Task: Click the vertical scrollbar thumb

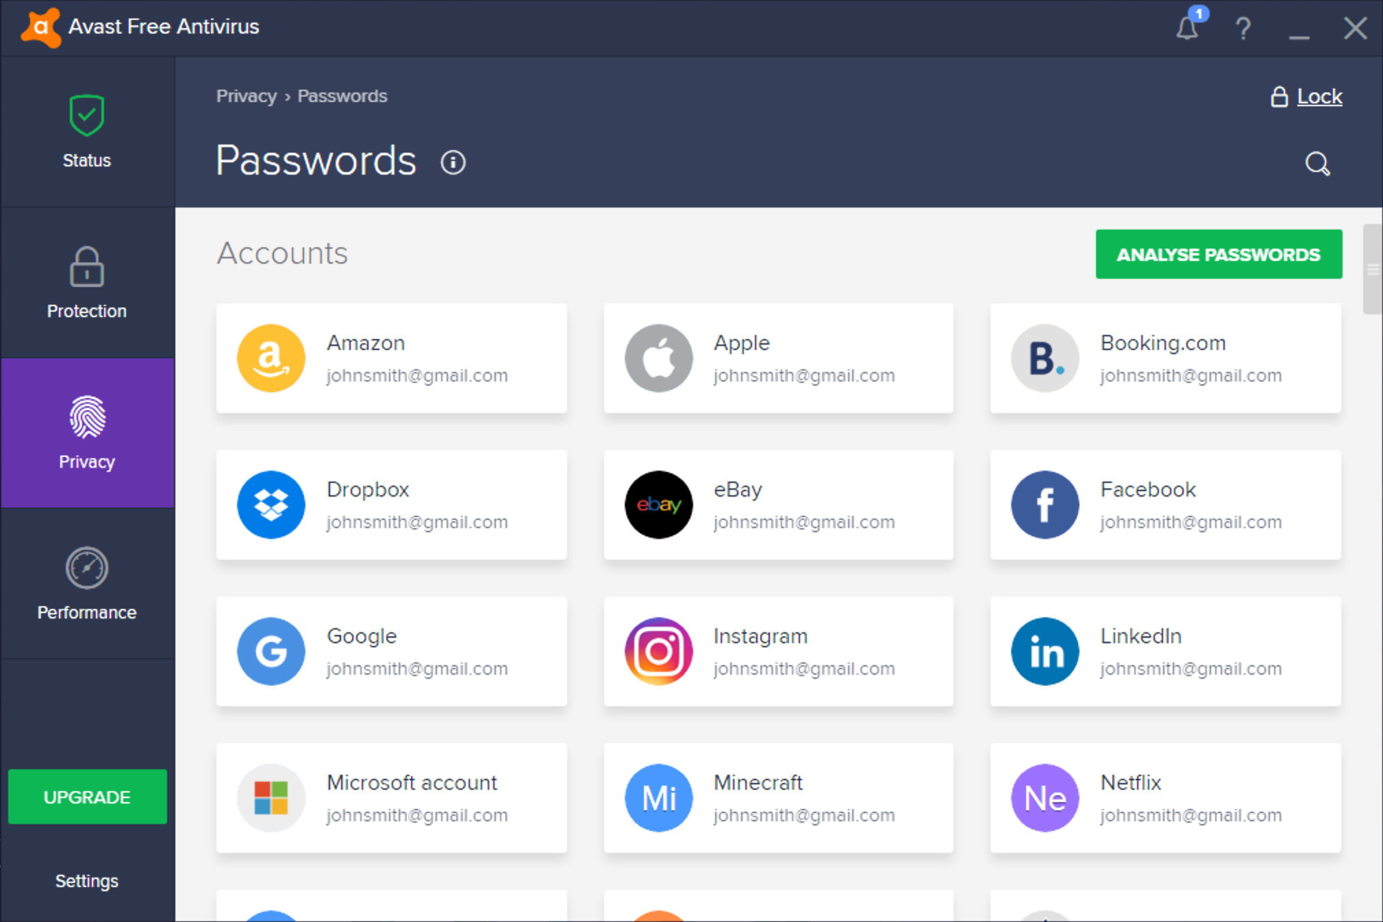Action: coord(1373,269)
